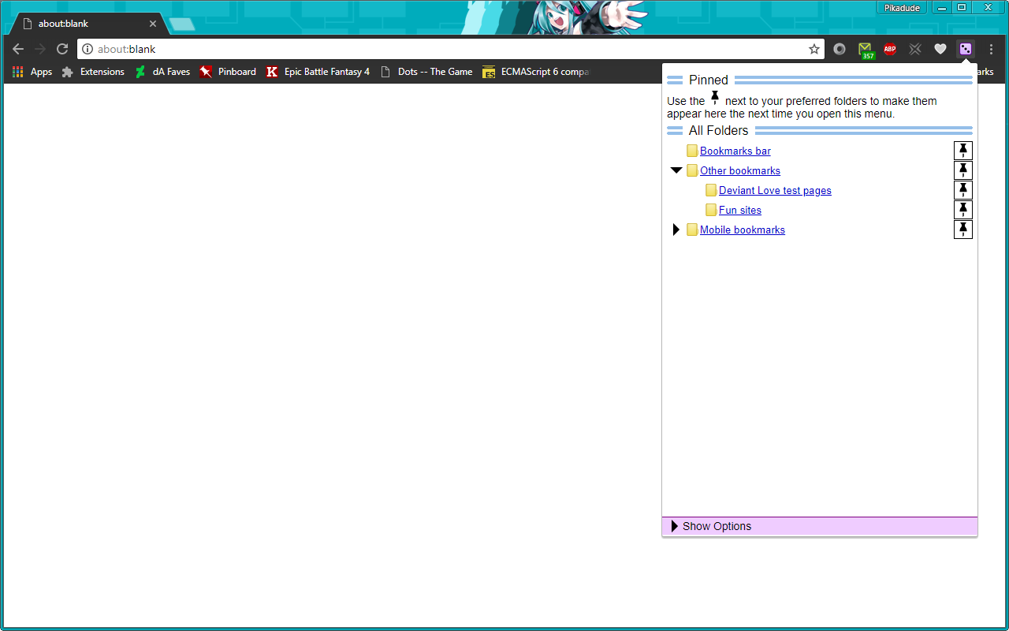Screen dimensions: 1009x631
Task: Open the Fun sites folder link
Action: [x=739, y=210]
